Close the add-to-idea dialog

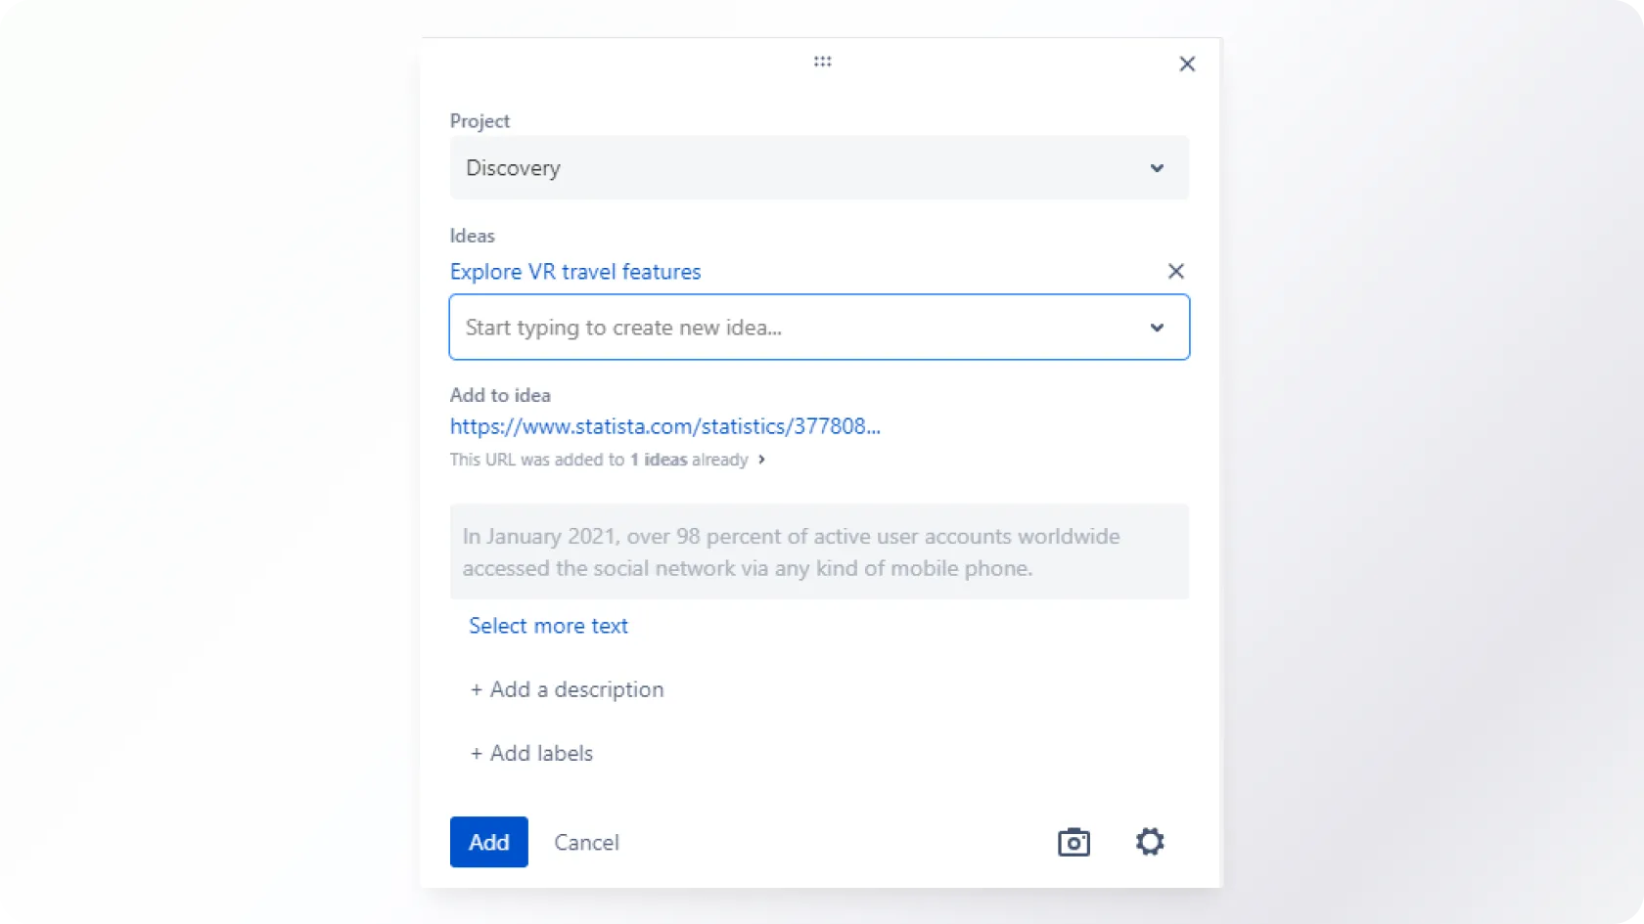[x=1187, y=65]
